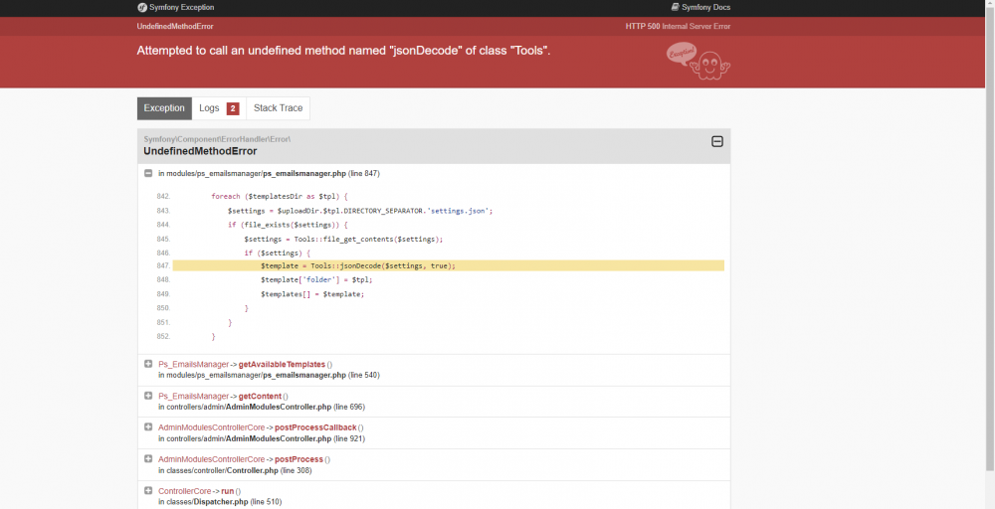
Task: Expand the getAvailableTemplates trace entry
Action: coord(148,364)
